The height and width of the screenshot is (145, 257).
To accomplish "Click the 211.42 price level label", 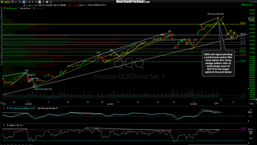I will 243,60.
